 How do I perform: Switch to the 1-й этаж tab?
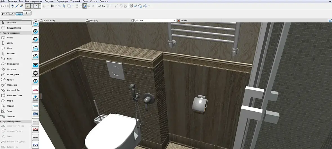62,20
